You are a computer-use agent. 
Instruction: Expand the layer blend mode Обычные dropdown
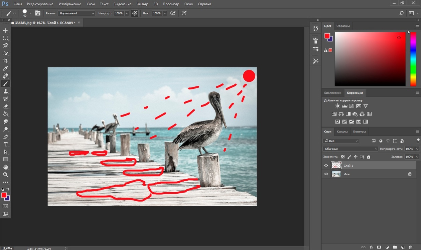click(350, 149)
